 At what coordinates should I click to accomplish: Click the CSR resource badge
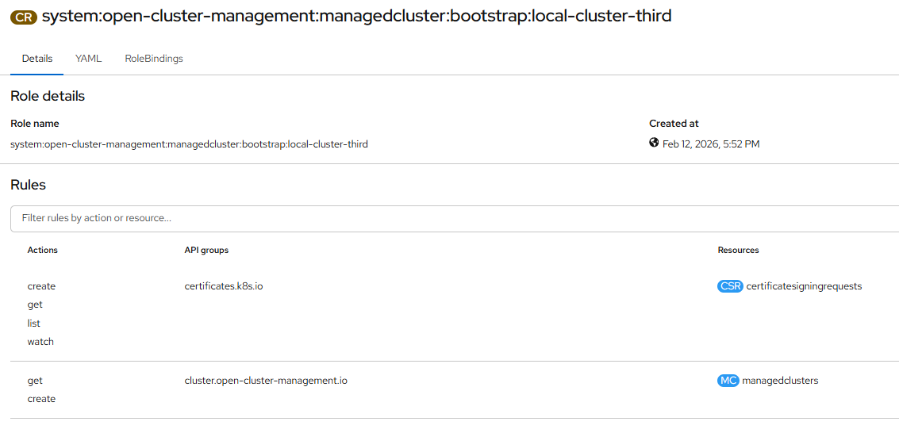click(x=729, y=286)
